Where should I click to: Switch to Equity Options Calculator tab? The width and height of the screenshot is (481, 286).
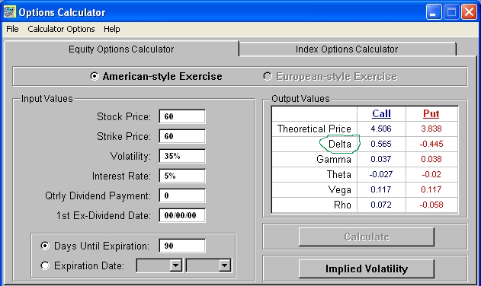tap(121, 49)
